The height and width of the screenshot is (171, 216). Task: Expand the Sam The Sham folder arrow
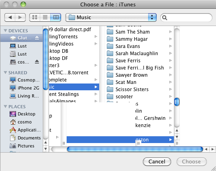point(171,32)
